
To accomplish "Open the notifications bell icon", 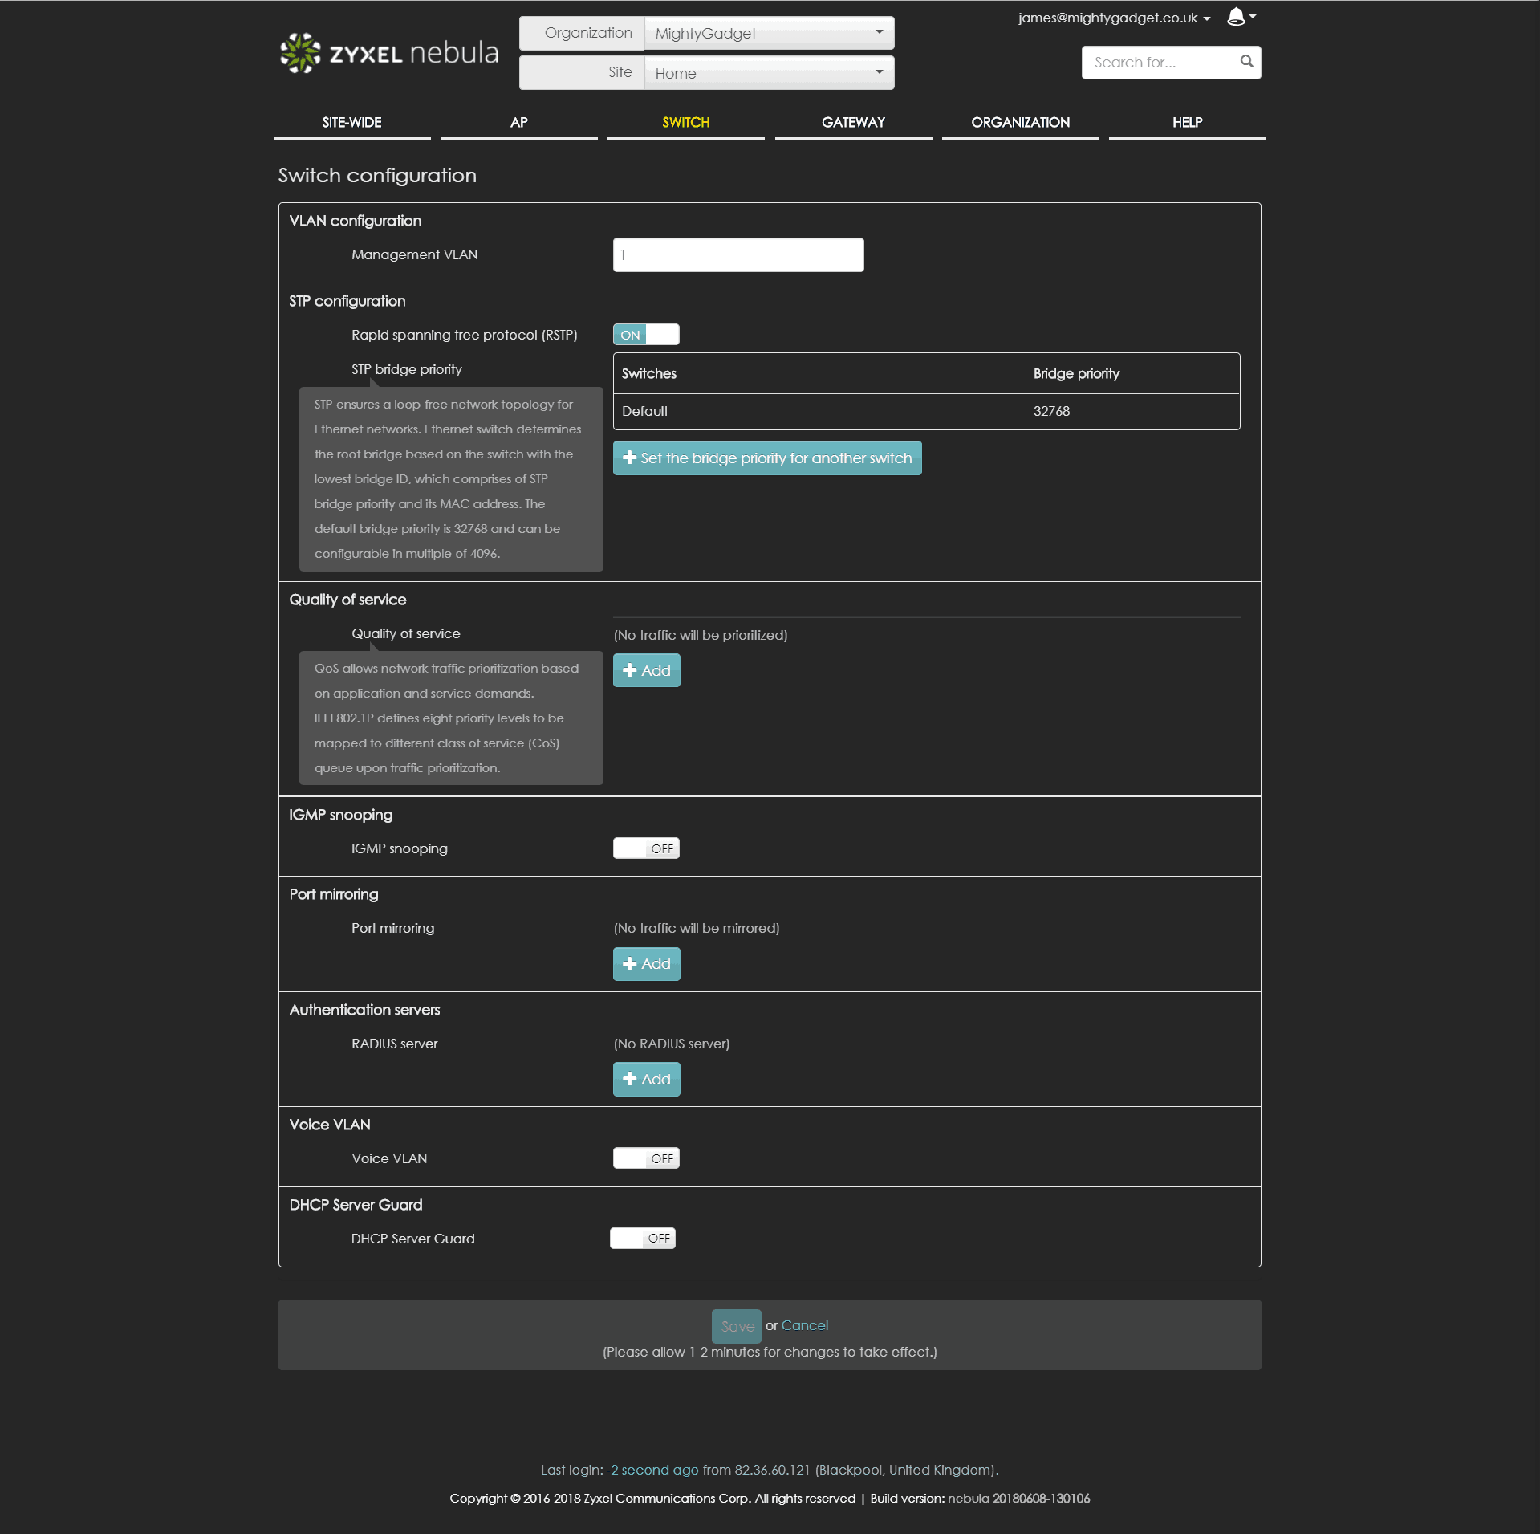I will pyautogui.click(x=1237, y=17).
